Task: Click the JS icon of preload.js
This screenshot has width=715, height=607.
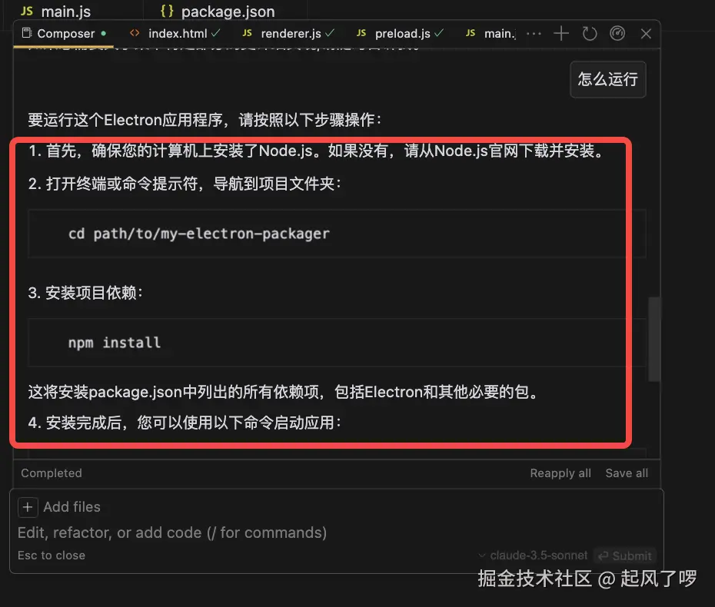Action: pos(361,33)
